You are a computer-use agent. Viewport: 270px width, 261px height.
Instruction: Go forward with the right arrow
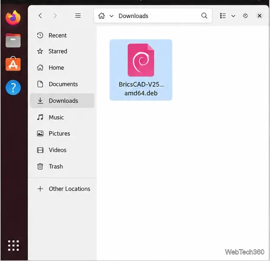[55, 16]
